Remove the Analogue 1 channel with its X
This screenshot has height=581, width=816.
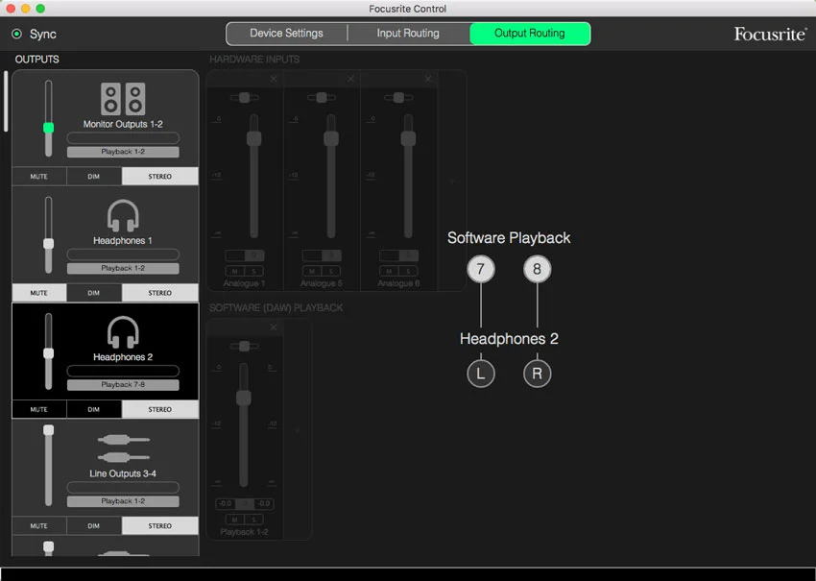274,79
